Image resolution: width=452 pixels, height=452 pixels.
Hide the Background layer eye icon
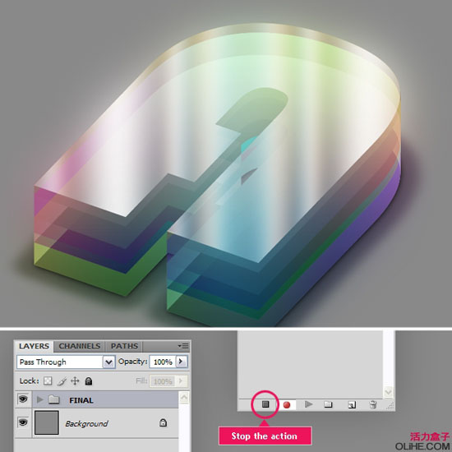23,423
